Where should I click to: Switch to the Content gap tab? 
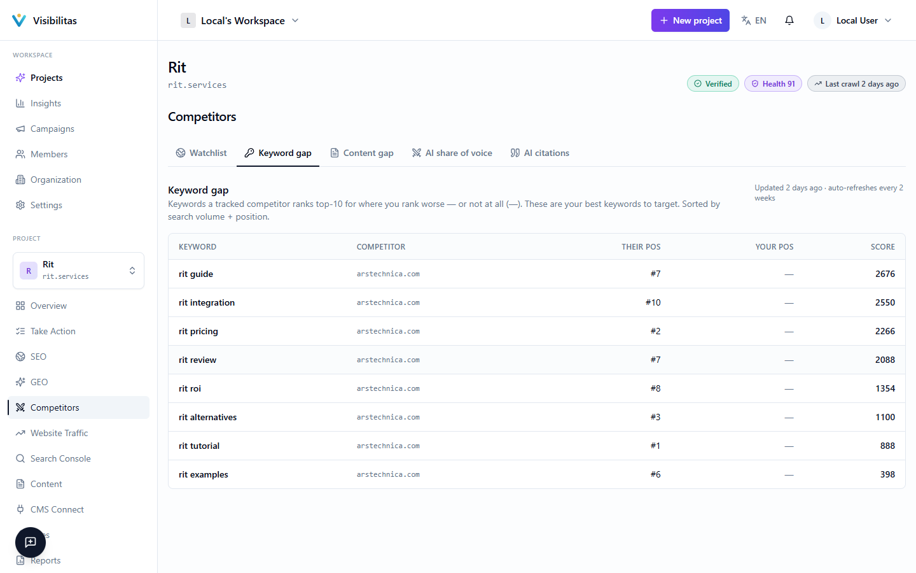click(361, 153)
